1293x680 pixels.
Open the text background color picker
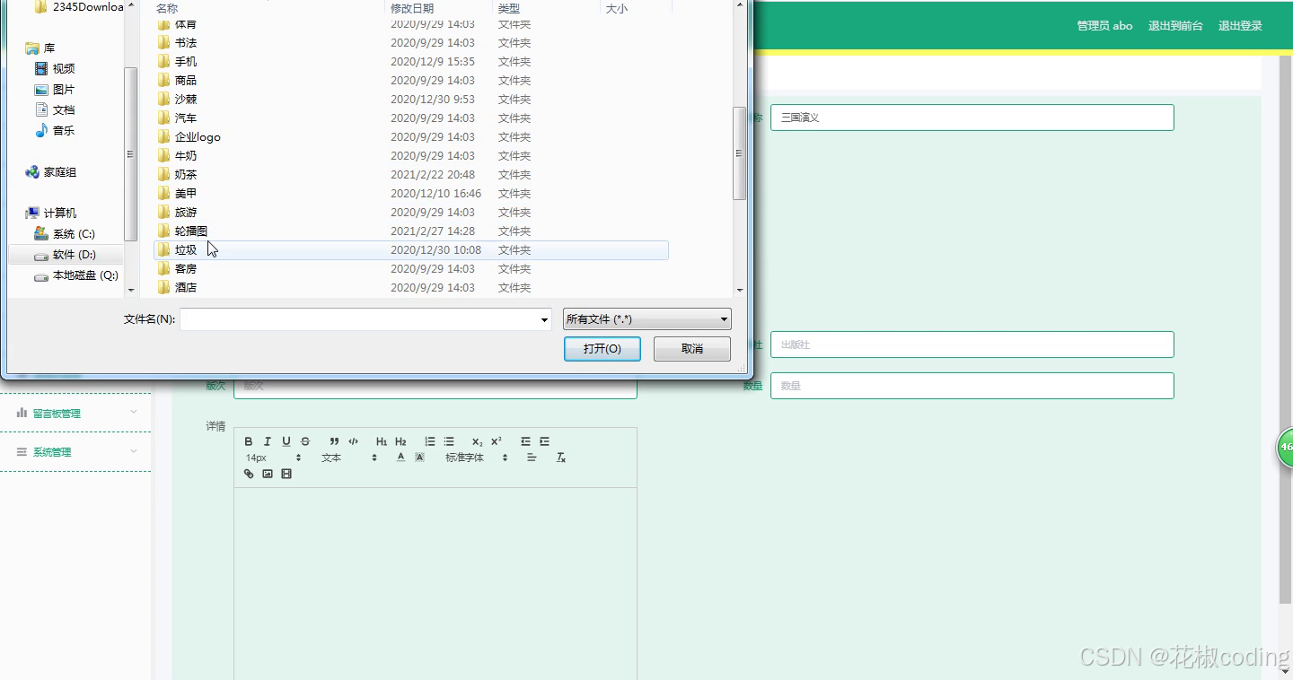(x=419, y=458)
